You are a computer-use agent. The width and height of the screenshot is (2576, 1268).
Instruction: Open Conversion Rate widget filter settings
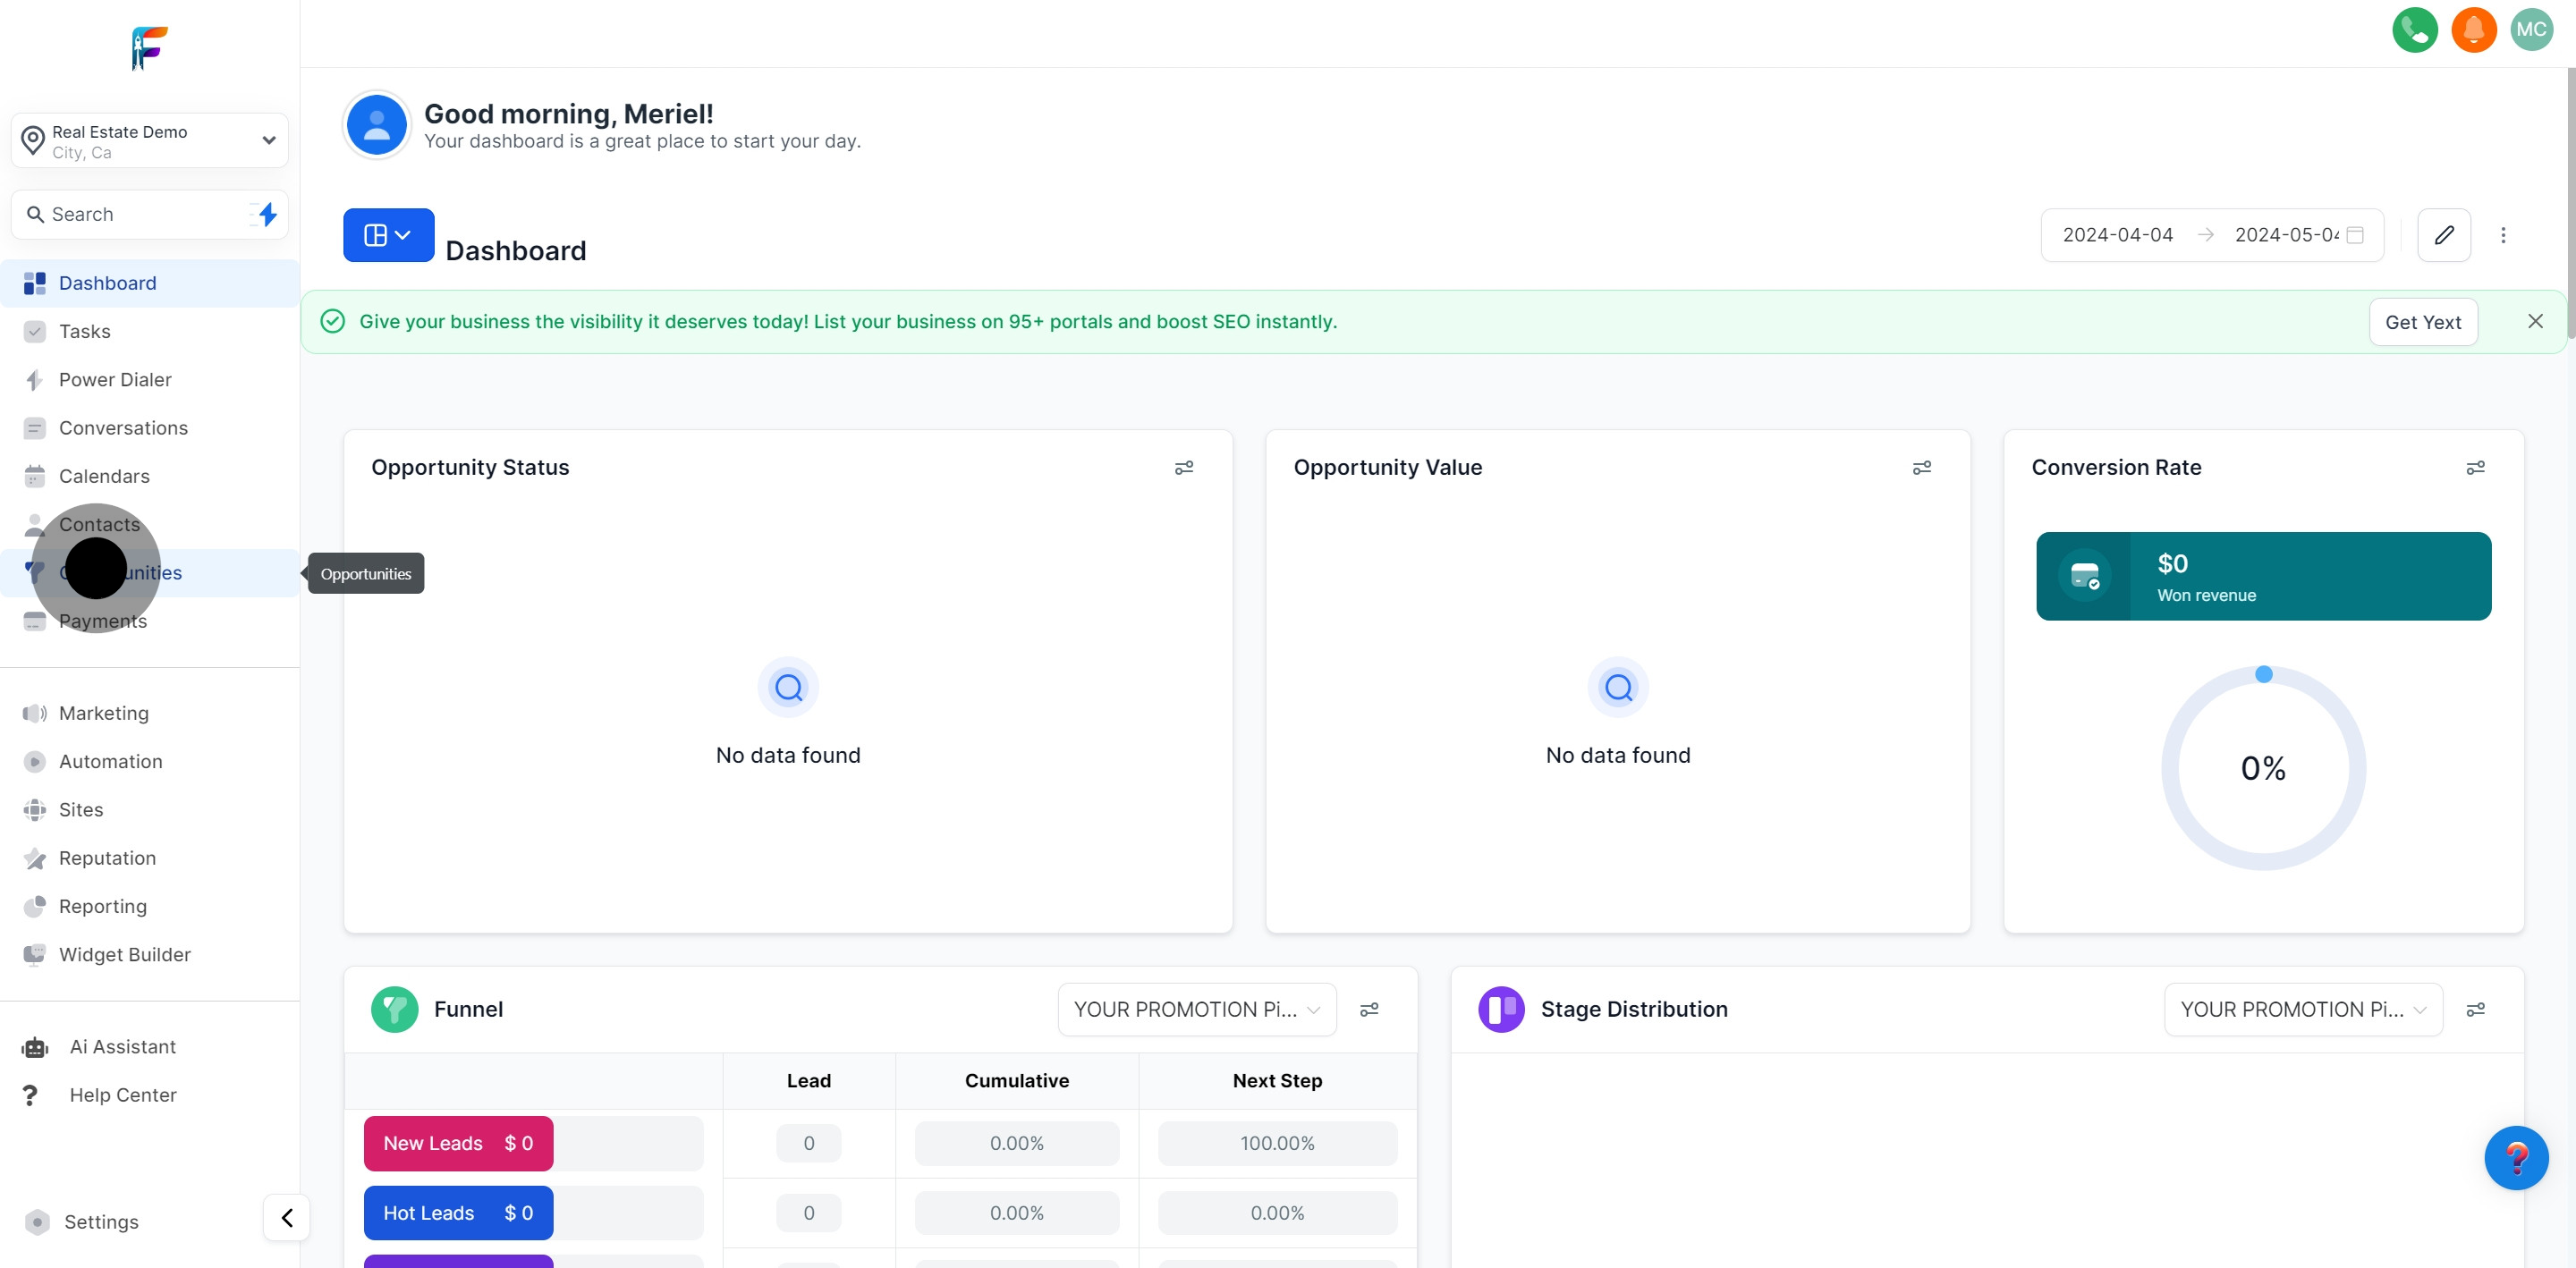(2475, 467)
